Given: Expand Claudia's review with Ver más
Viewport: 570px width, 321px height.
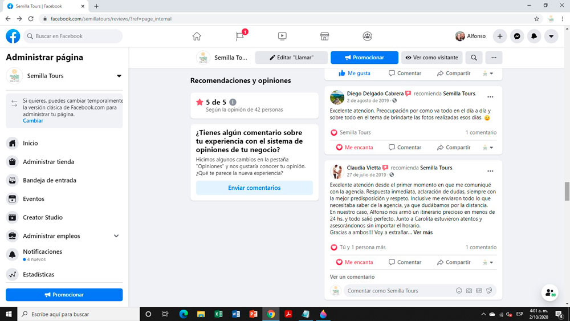Looking at the screenshot, I should pyautogui.click(x=423, y=232).
